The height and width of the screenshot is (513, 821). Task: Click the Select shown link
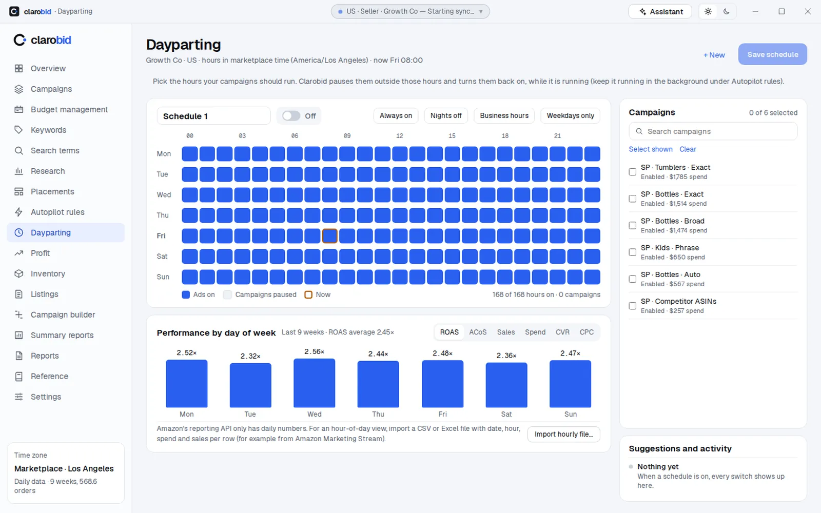click(651, 149)
